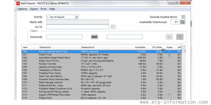Click the first Keywords input field
This screenshot has height=105, width=211.
tap(64, 37)
